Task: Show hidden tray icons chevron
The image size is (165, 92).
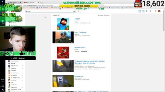Action: [x=4, y=77]
